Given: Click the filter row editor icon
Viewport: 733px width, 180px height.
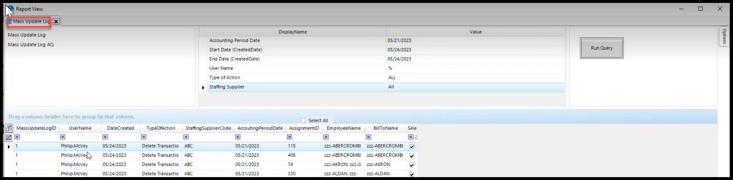Looking at the screenshot, I should pos(9,137).
